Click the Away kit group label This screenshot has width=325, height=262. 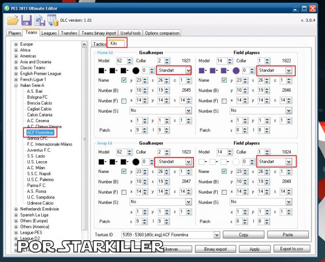[105, 143]
